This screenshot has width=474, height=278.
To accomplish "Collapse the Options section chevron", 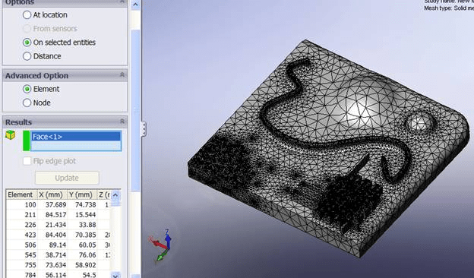I will (x=122, y=2).
